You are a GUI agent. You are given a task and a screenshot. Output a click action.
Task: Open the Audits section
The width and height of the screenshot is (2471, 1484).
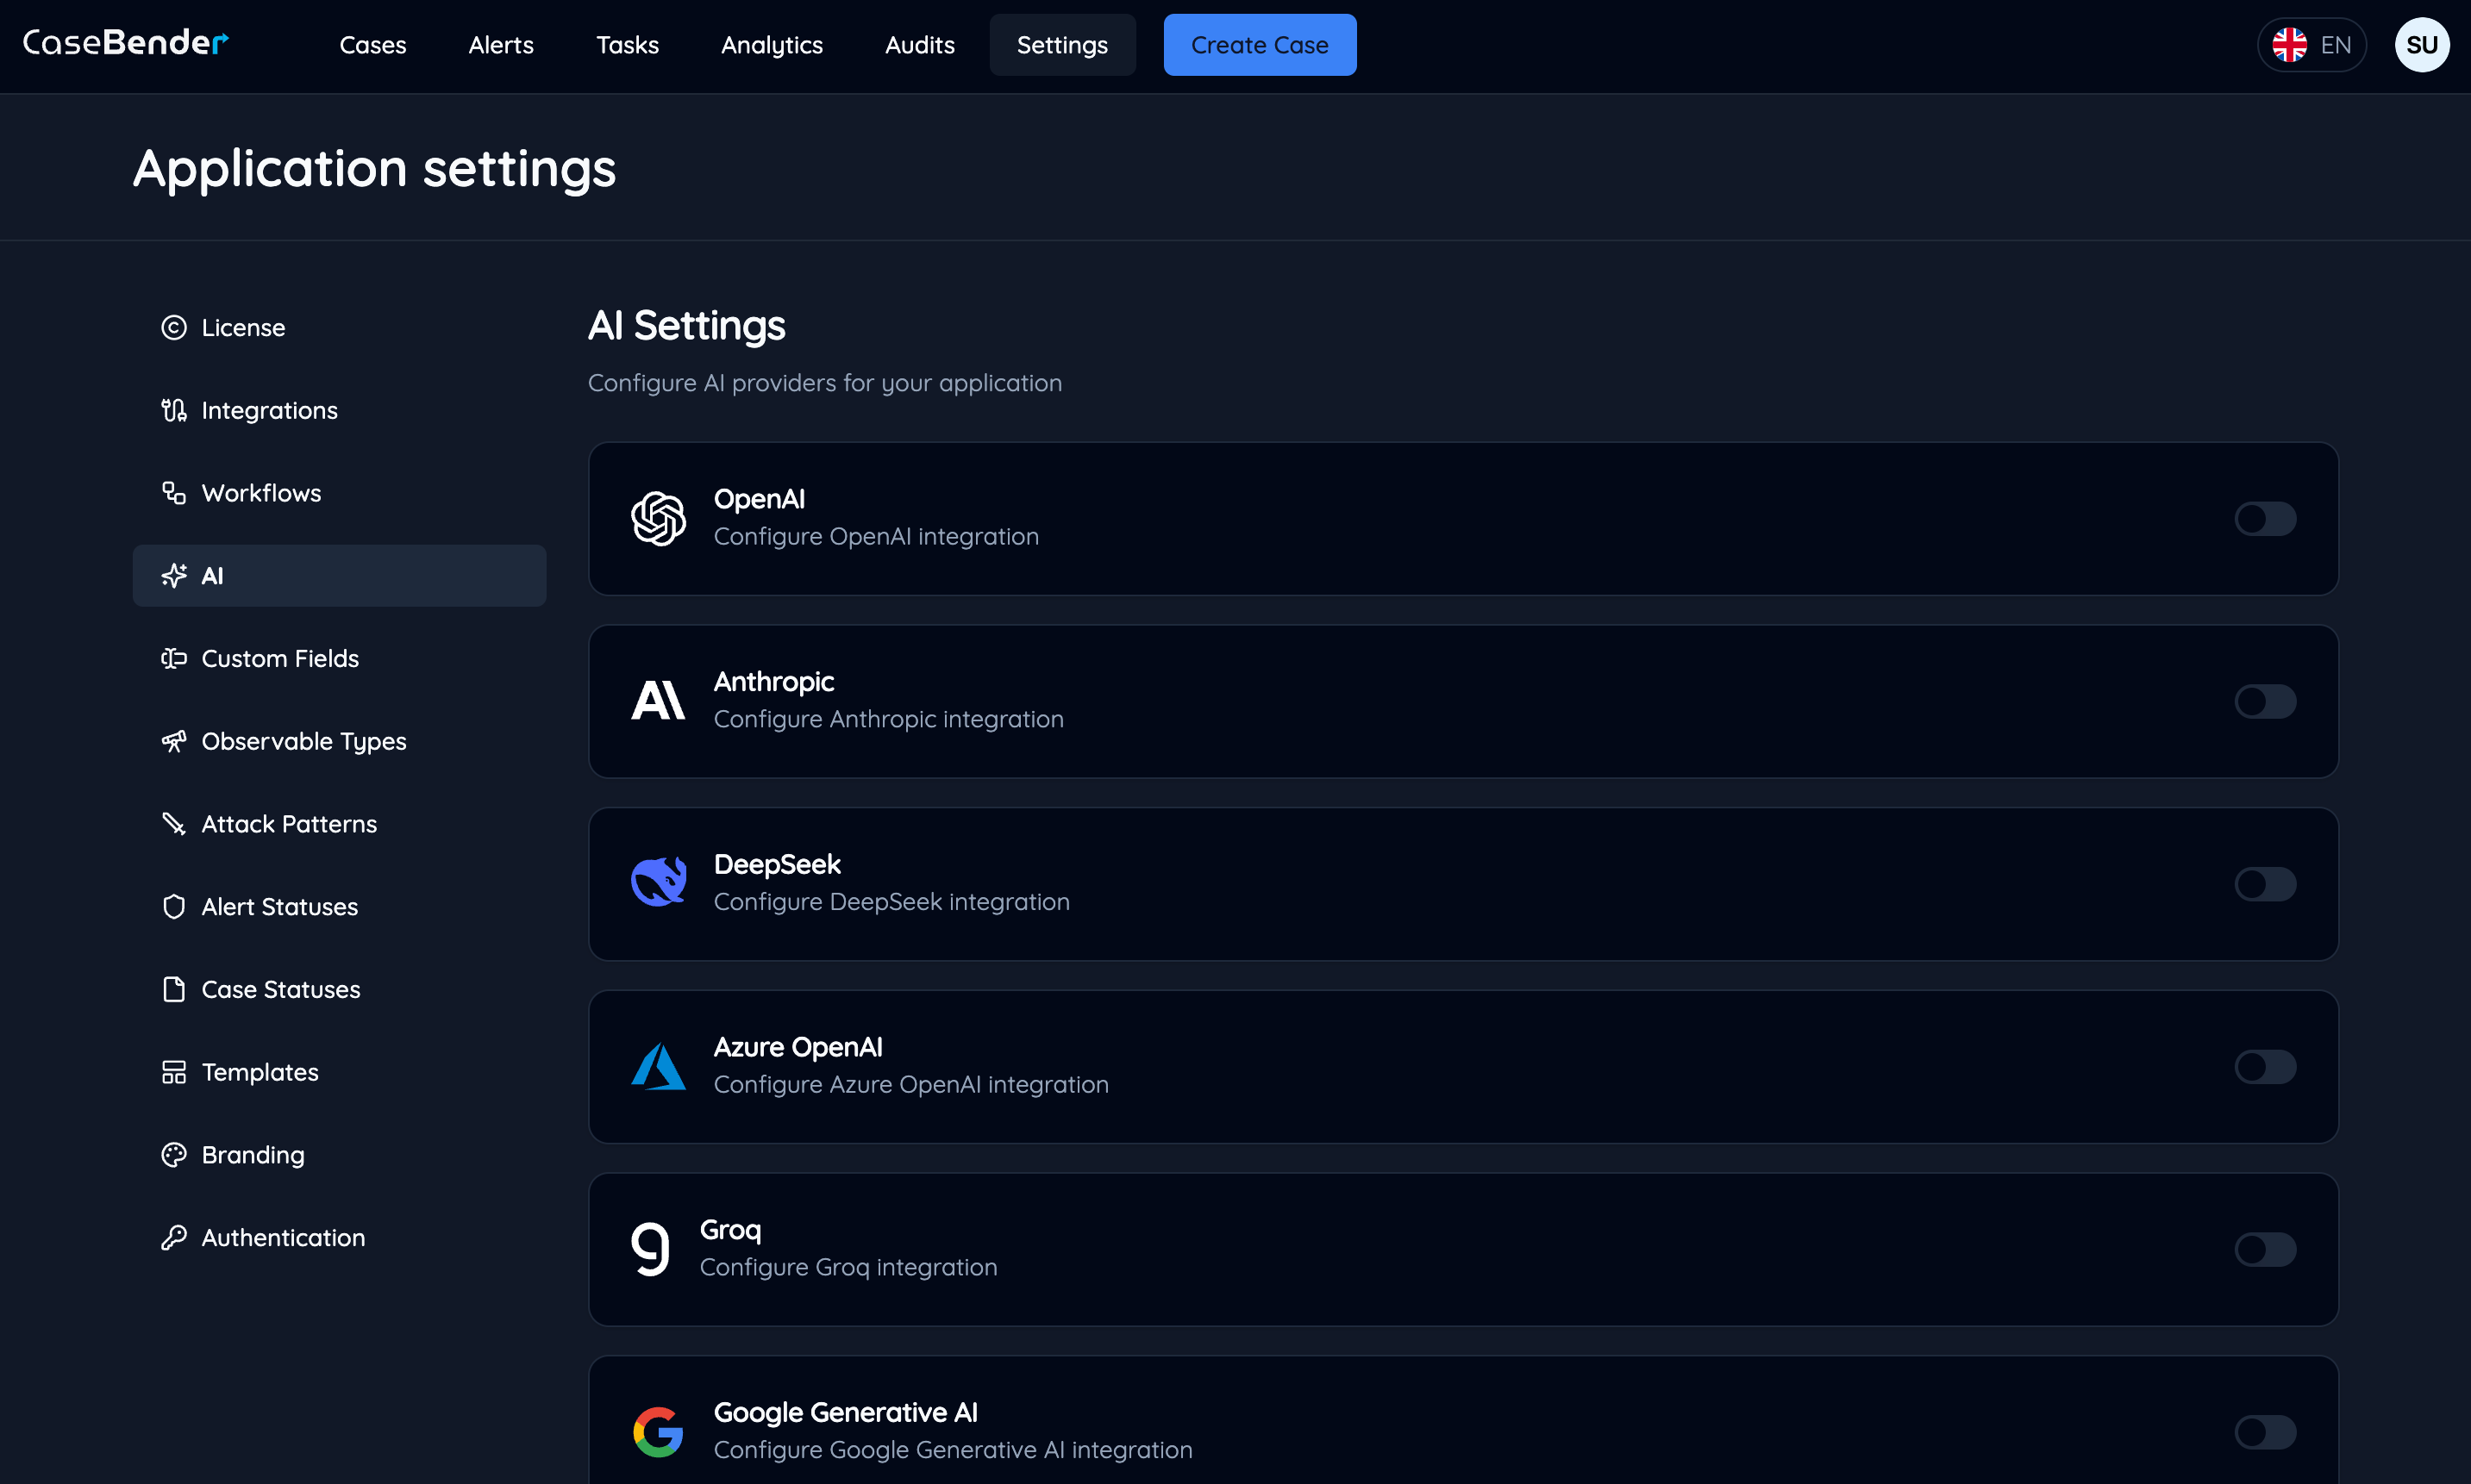click(919, 45)
